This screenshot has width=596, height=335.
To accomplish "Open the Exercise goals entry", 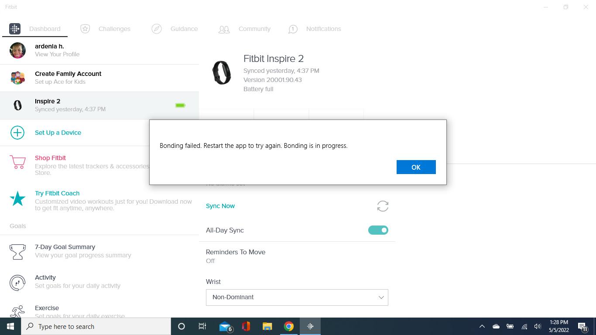I will (x=47, y=308).
